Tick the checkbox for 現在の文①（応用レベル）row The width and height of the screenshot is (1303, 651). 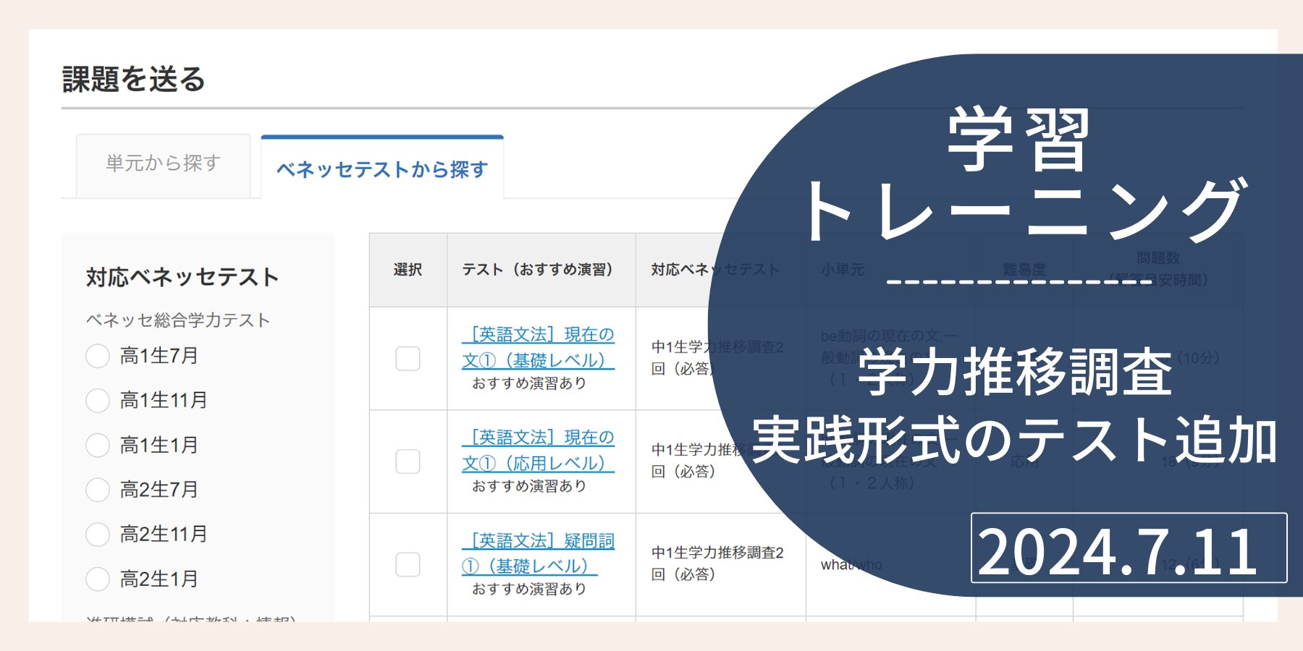[408, 461]
